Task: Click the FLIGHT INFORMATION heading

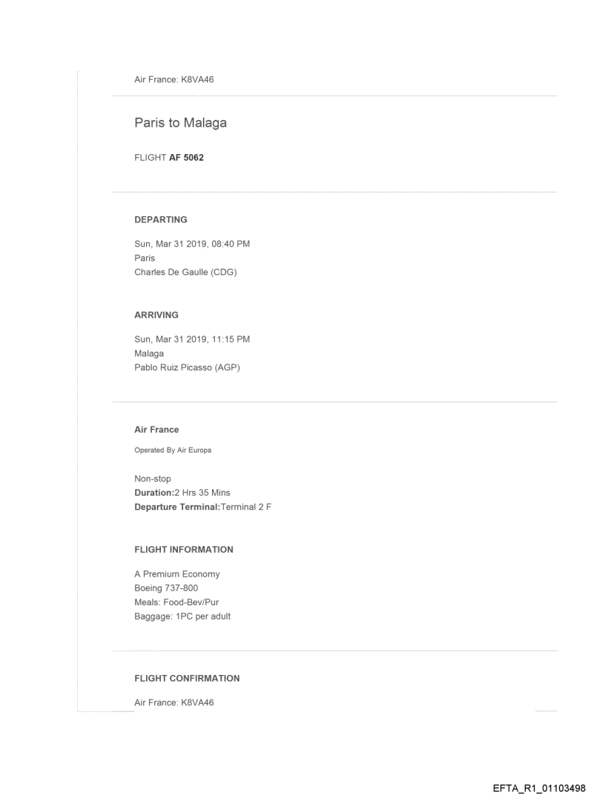Action: click(x=183, y=549)
